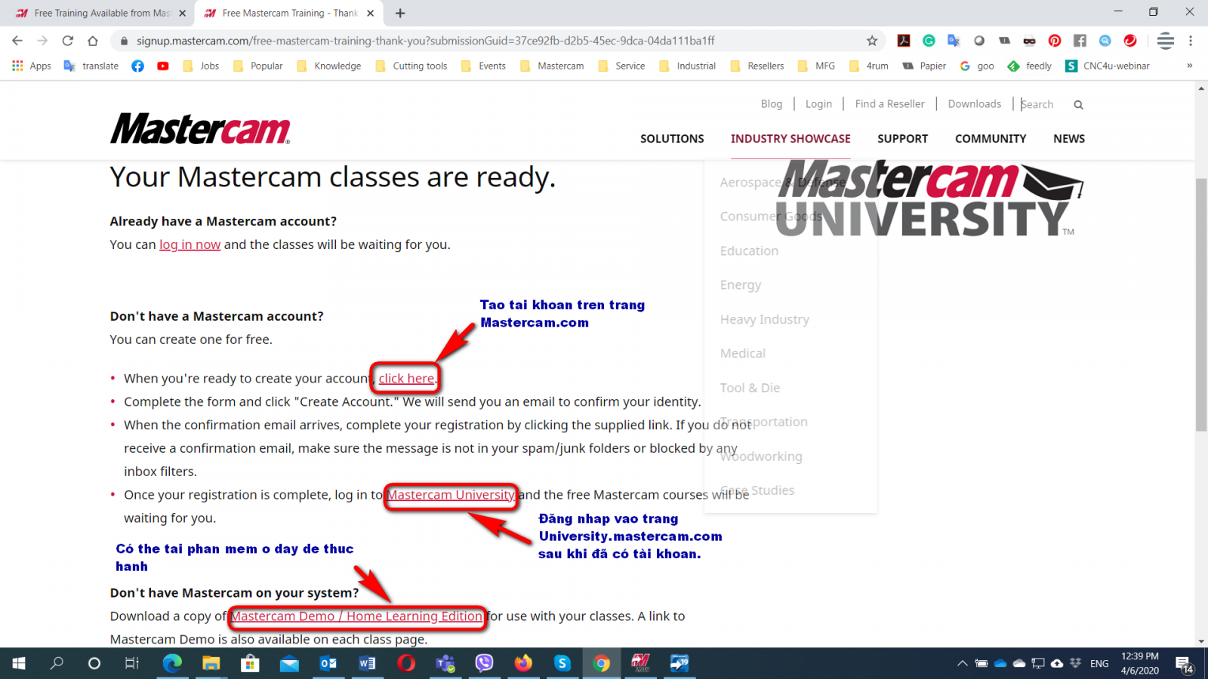Open the Facebook extension icon
1208x679 pixels.
tap(1080, 41)
